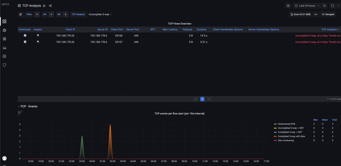
Task: Open dashboard settings gear in top bar
Action: tap(288, 6)
